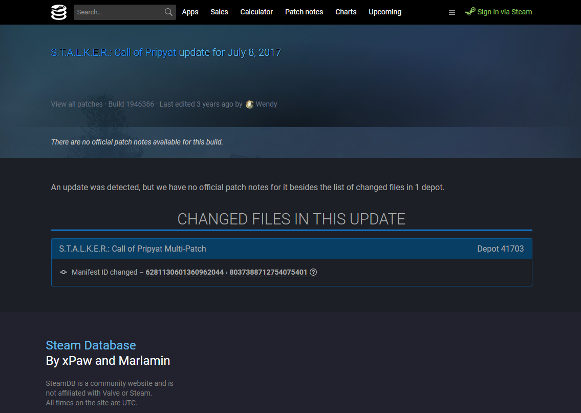Image resolution: width=581 pixels, height=413 pixels.
Task: Click 'All times on the site are UTC' text
Action: tap(92, 403)
